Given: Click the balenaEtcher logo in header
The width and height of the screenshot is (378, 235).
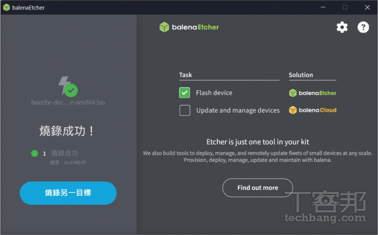Looking at the screenshot, I should pos(189,27).
